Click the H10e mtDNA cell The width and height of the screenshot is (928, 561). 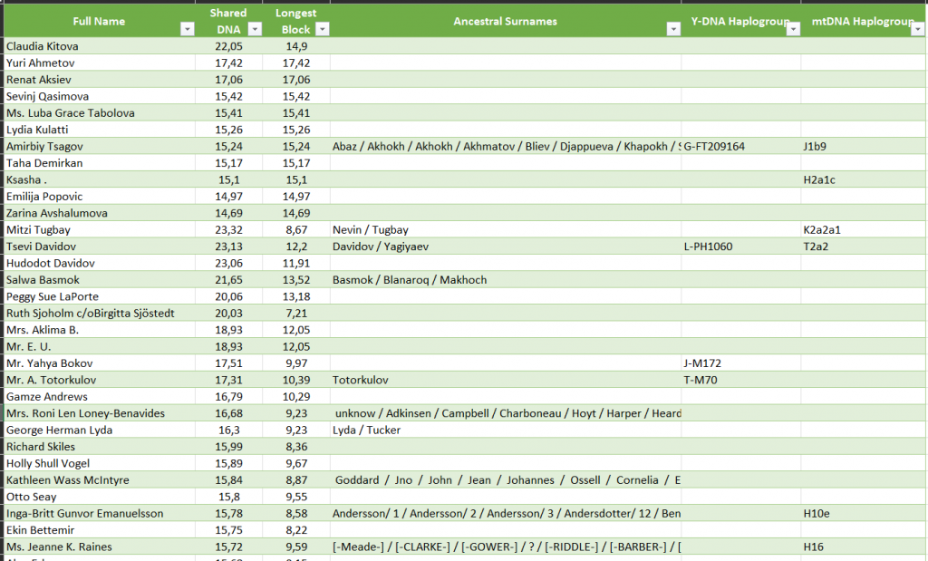(863, 514)
